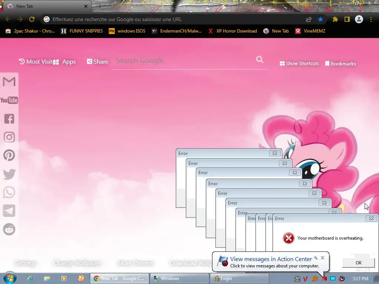
Task: Click Settings at the page bottom
Action: click(x=26, y=263)
